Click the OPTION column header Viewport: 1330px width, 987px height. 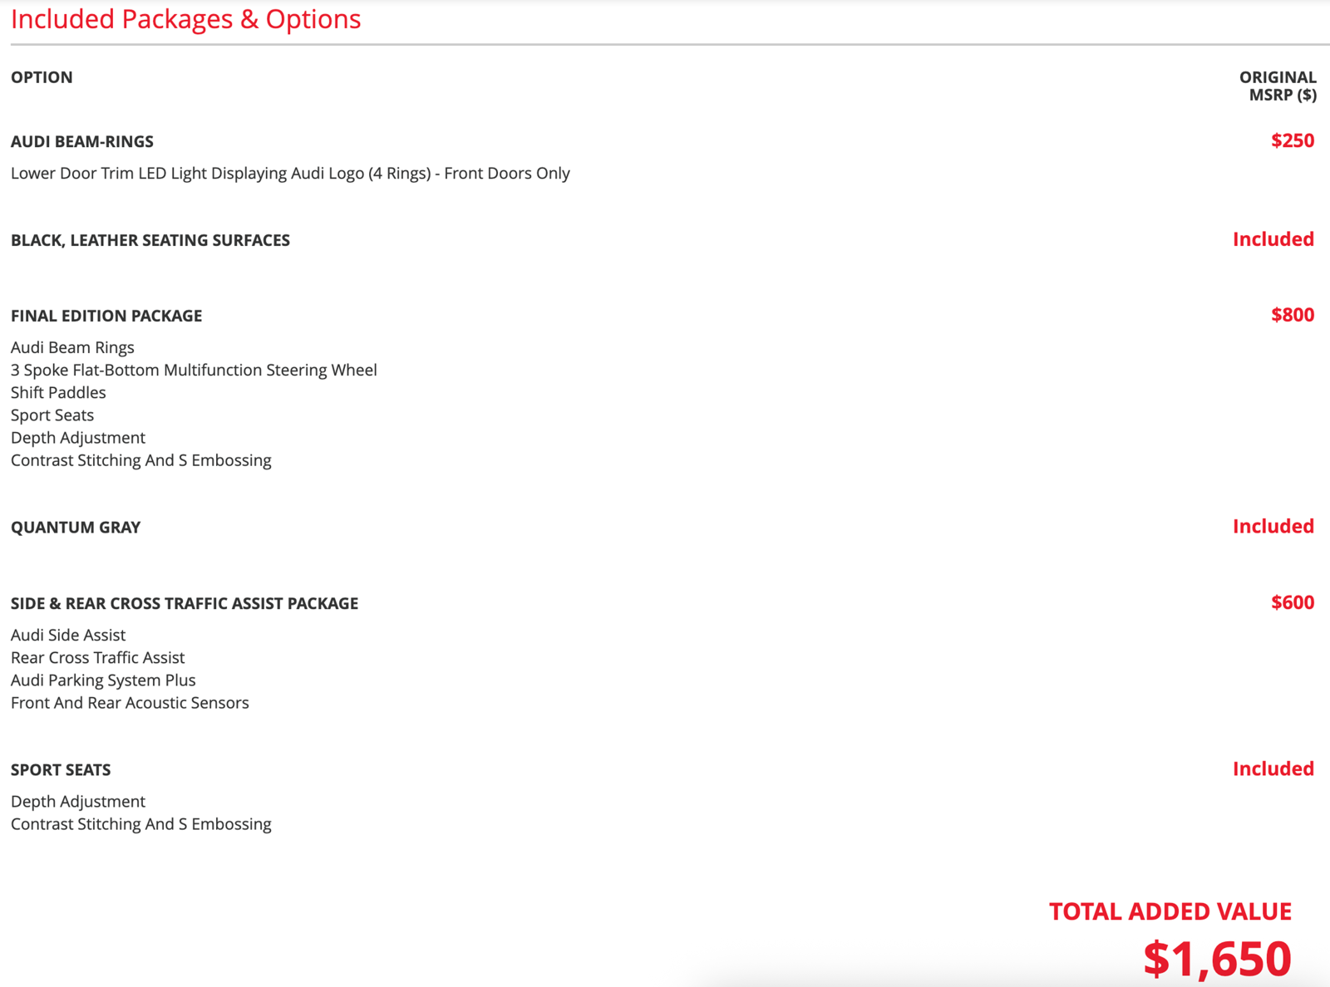coord(42,77)
